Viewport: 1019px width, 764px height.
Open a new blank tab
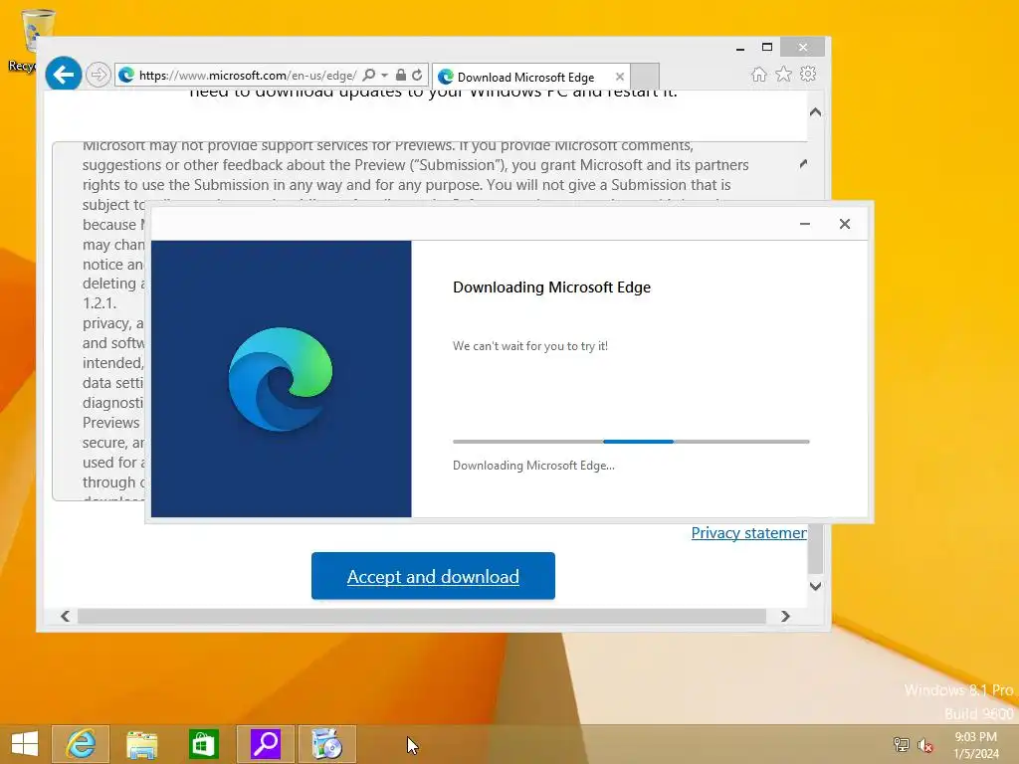coord(645,76)
